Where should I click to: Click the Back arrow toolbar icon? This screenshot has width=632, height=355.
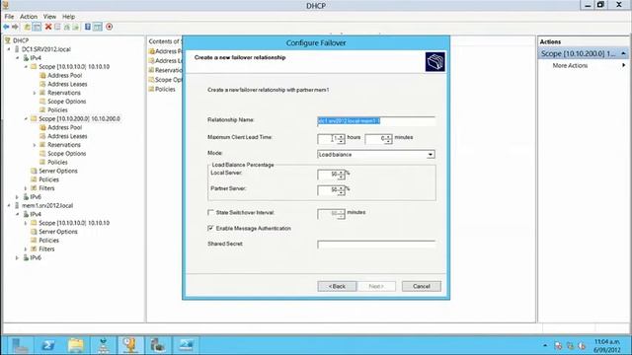coord(6,27)
